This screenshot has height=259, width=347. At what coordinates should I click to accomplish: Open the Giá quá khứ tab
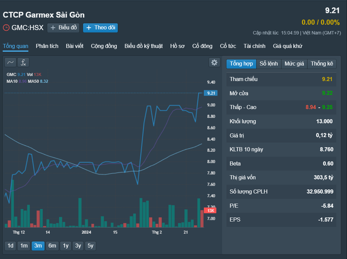pyautogui.click(x=287, y=46)
